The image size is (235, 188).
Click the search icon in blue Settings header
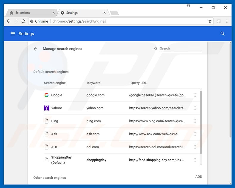tap(223, 33)
